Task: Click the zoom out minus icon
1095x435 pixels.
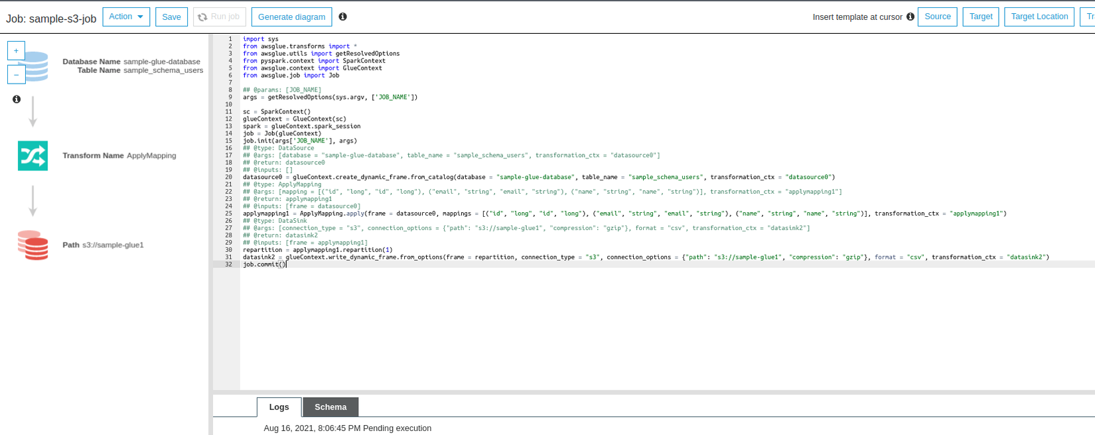Action: point(16,74)
